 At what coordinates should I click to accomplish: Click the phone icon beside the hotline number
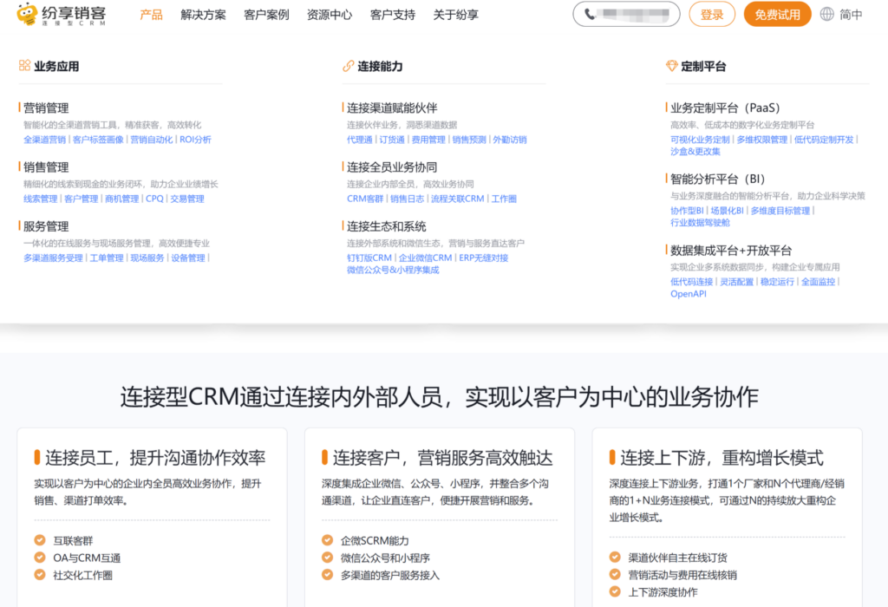(587, 14)
